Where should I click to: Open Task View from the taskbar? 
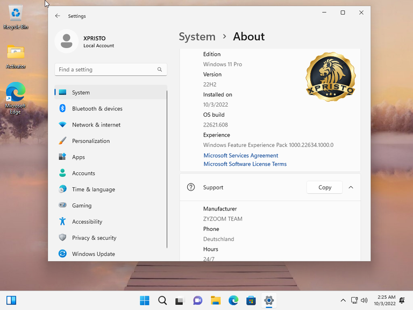[x=180, y=300]
